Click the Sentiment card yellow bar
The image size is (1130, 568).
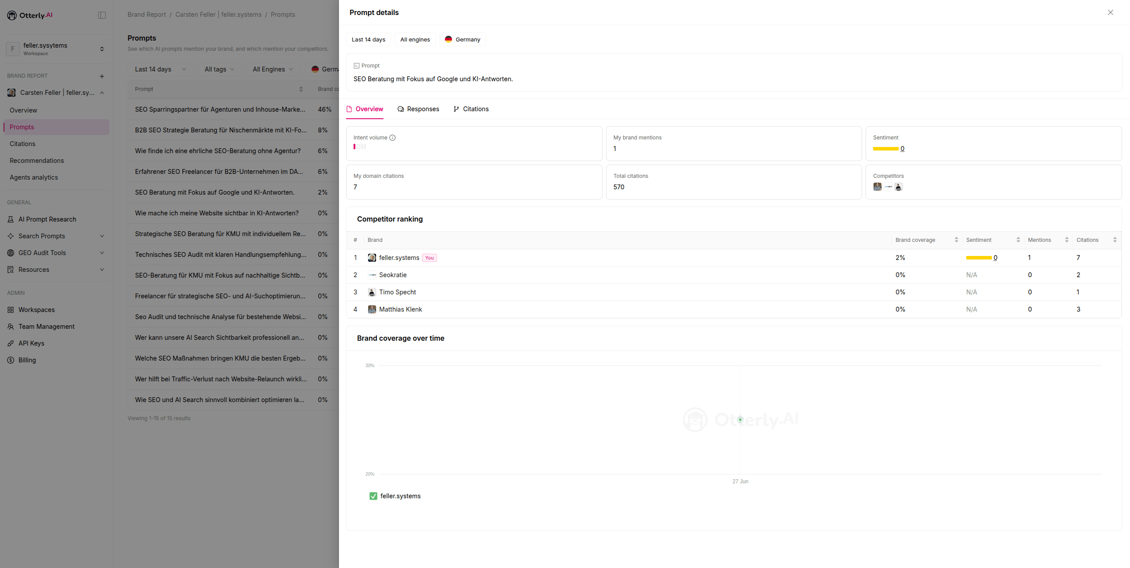[x=885, y=149]
